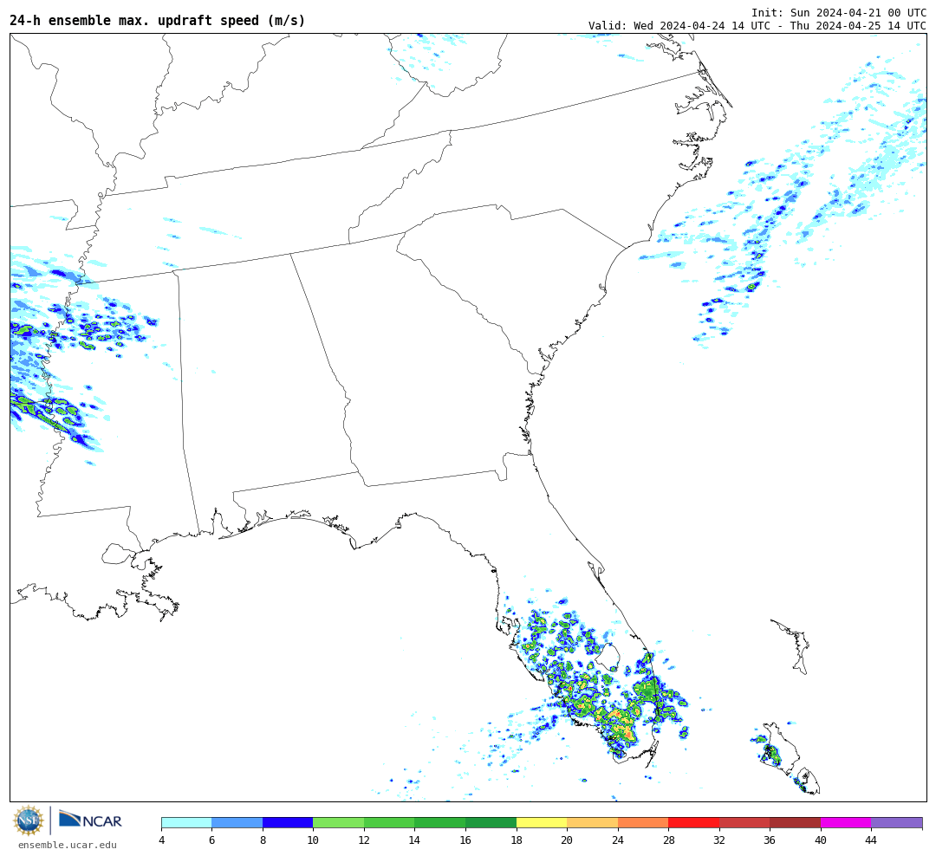Viewport: 936px width, 856px height.
Task: Click the colorbar label '14'
Action: point(415,840)
